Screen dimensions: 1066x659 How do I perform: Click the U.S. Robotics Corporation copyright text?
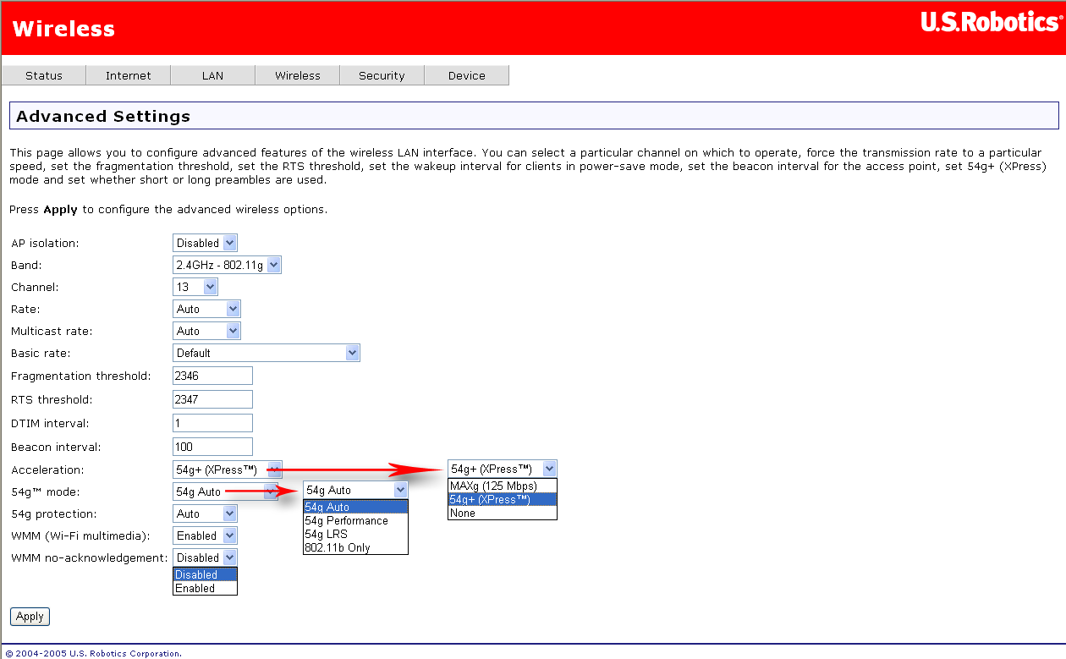tap(94, 653)
